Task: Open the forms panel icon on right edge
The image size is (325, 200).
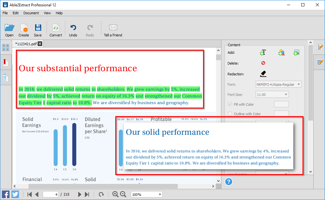Action: pos(320,62)
